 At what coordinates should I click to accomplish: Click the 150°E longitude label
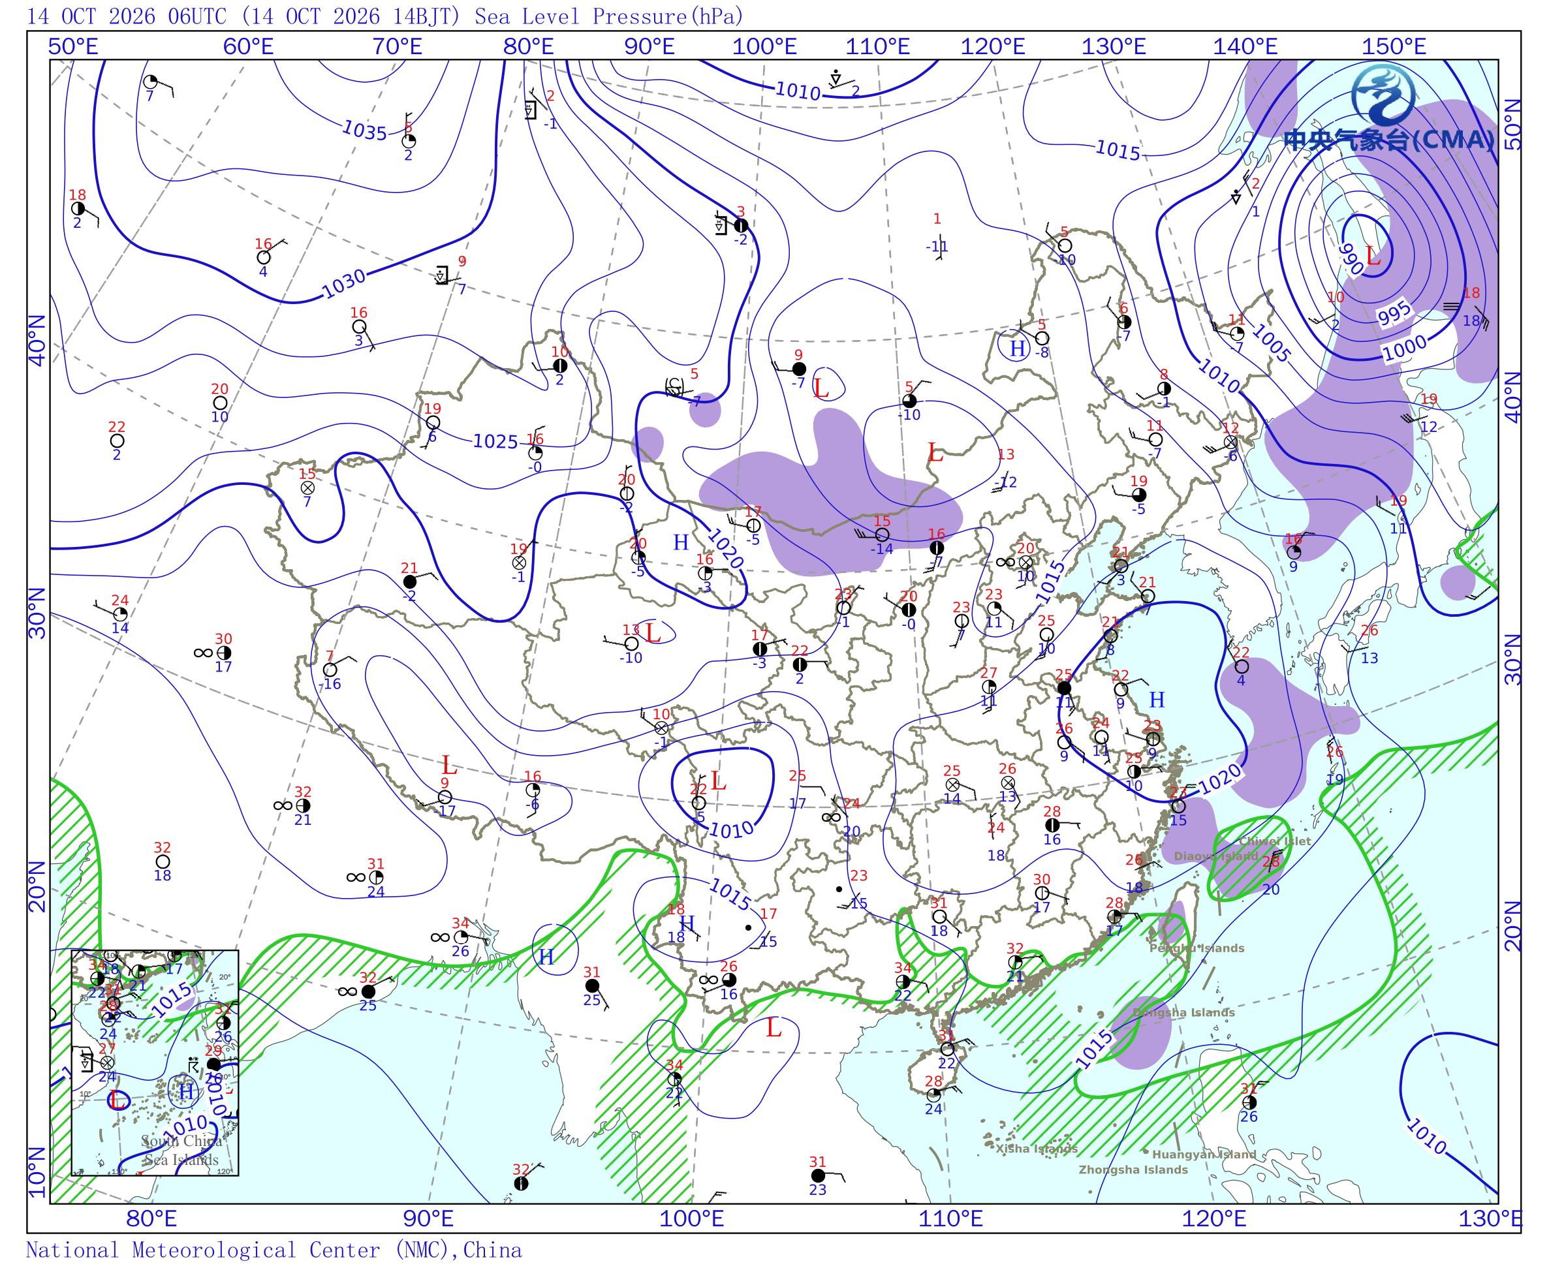(1394, 47)
